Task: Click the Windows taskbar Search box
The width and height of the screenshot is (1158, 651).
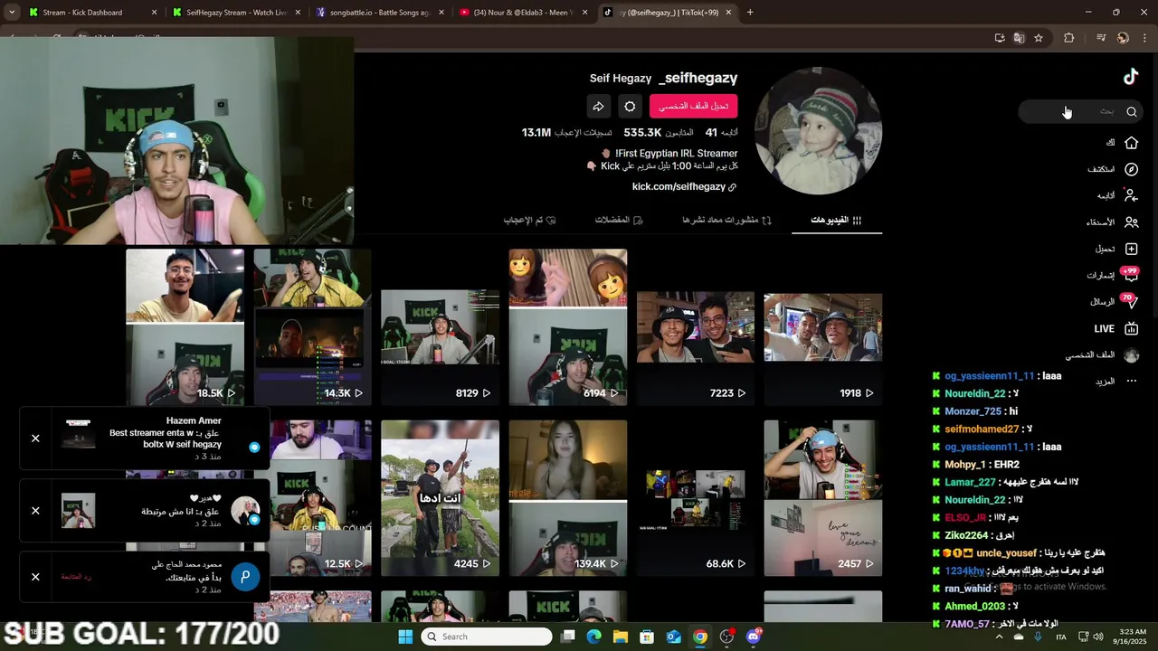Action: pos(487,637)
